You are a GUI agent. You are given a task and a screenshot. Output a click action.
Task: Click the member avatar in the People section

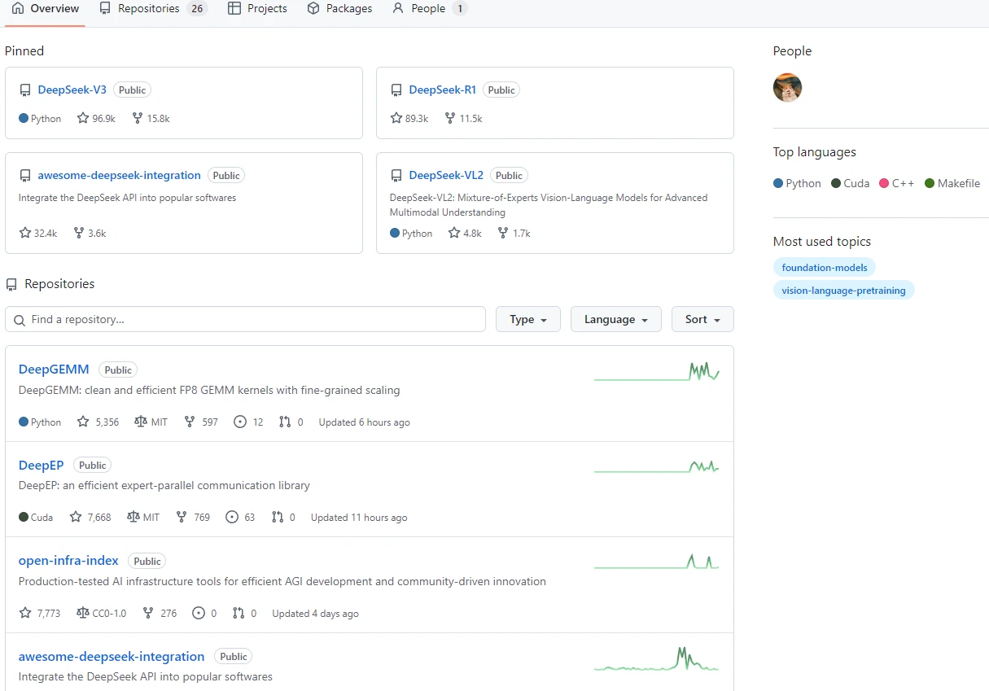[787, 87]
